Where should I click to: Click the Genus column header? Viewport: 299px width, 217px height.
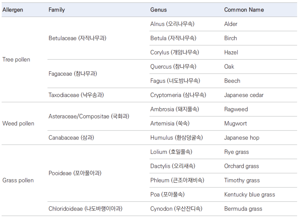click(x=159, y=10)
